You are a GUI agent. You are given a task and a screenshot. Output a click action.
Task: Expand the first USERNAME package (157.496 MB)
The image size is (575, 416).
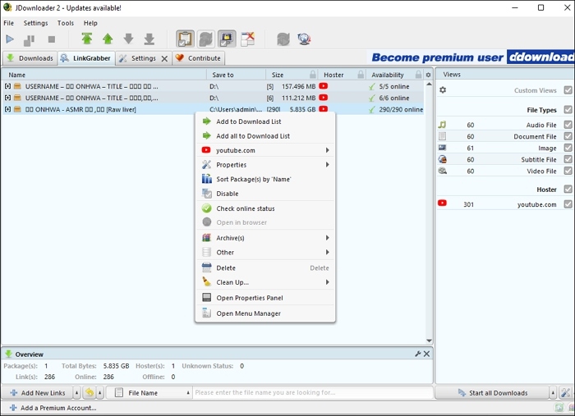pyautogui.click(x=7, y=86)
